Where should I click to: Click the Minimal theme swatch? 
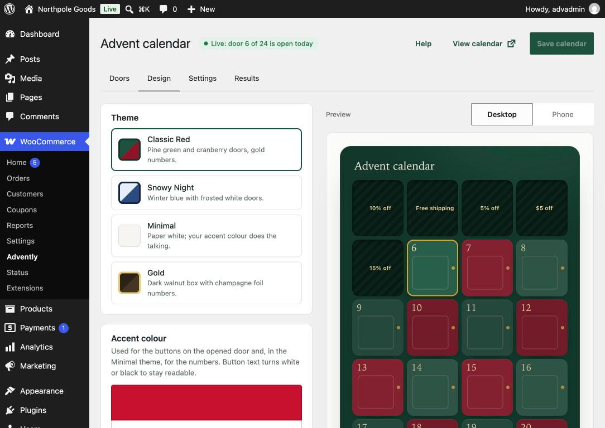pyautogui.click(x=129, y=236)
